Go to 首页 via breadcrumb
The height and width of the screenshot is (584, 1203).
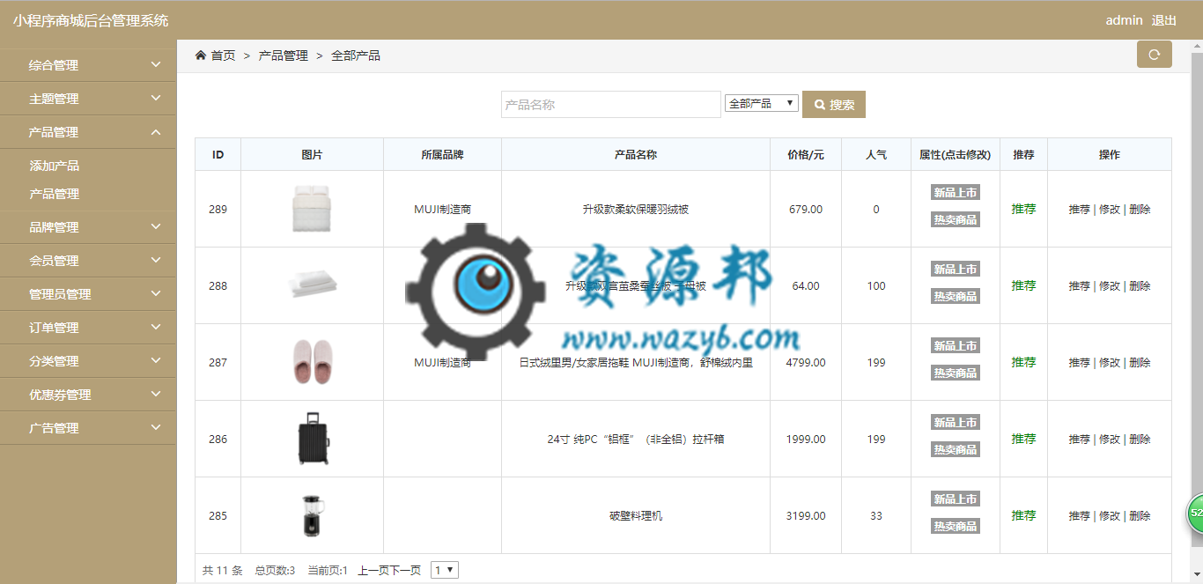pos(223,55)
